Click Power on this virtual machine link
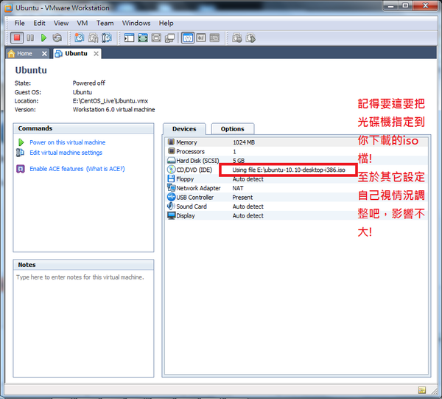Image resolution: width=442 pixels, height=399 pixels. point(67,142)
